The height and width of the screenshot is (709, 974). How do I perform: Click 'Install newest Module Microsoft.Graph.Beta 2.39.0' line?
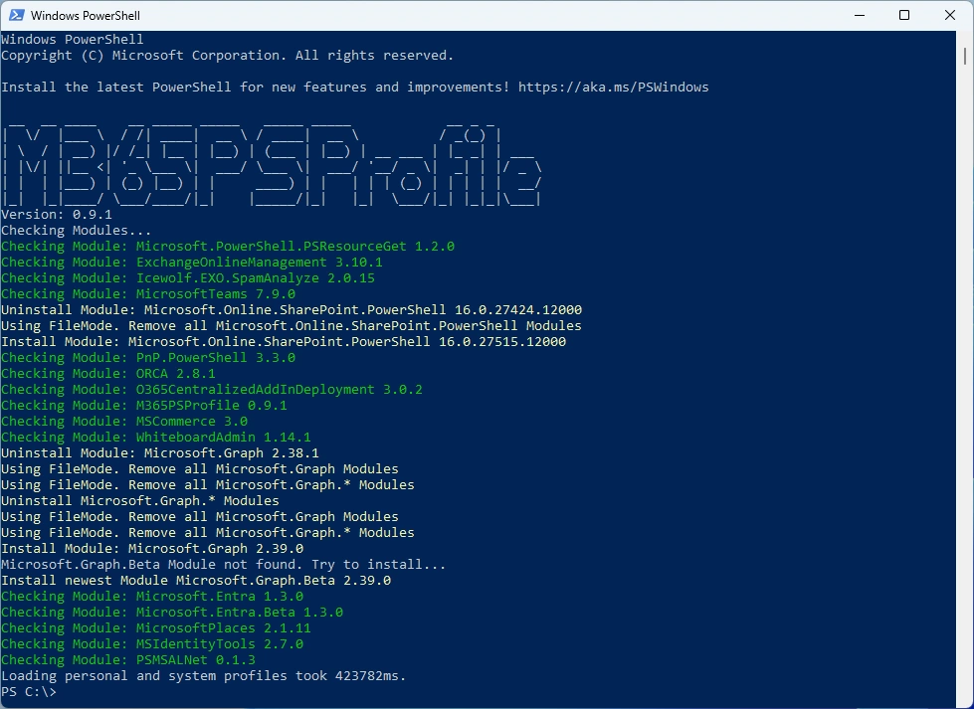click(x=196, y=581)
